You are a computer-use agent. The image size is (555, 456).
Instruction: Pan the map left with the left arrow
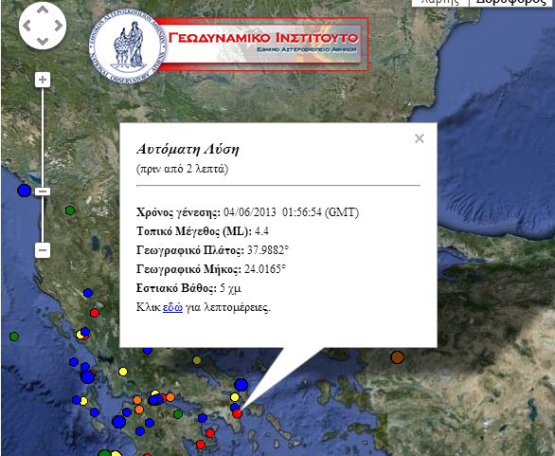click(27, 26)
